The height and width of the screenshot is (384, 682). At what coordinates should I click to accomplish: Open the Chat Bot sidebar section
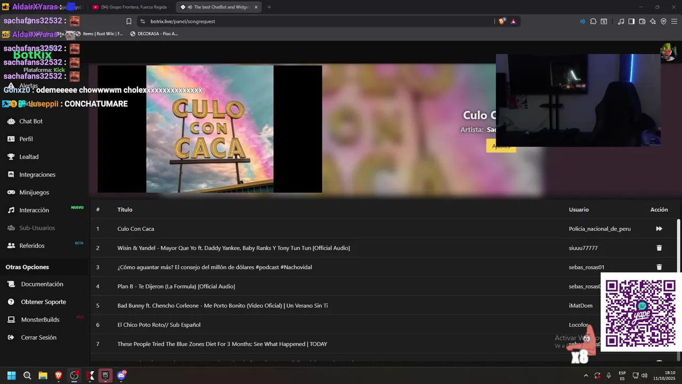point(31,121)
